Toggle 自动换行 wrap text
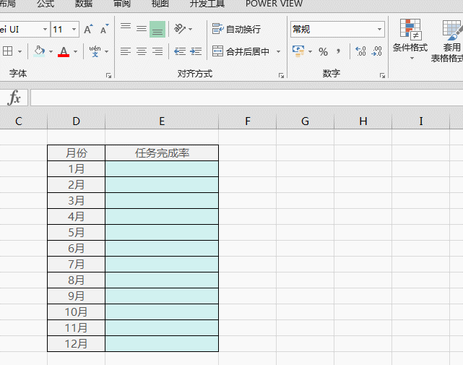463x365 pixels. pos(236,30)
